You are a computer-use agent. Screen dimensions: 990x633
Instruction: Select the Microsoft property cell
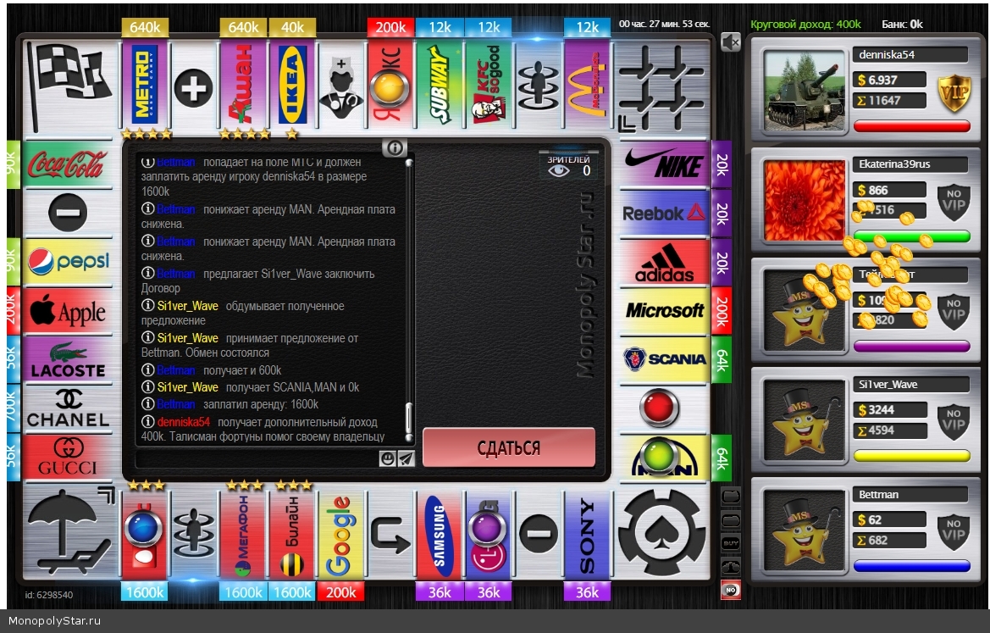(664, 310)
